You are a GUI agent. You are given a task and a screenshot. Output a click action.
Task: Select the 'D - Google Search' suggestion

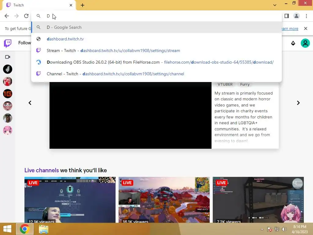pyautogui.click(x=157, y=27)
